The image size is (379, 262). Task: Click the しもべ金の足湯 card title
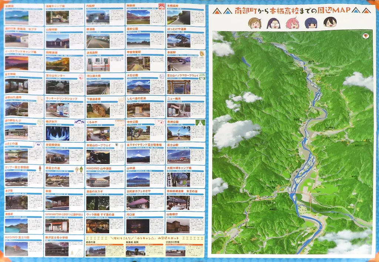(x=137, y=98)
